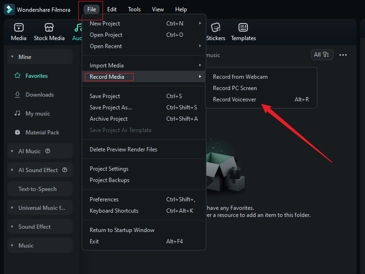Click the Wondershare Filmora logo icon
The image size is (365, 274).
click(9, 9)
